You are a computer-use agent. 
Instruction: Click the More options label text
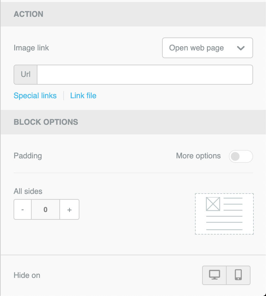click(x=198, y=156)
